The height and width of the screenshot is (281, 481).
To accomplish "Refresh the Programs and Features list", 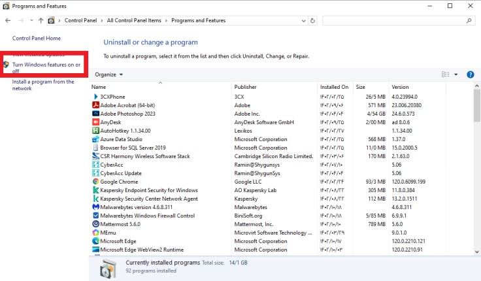I will [x=313, y=21].
